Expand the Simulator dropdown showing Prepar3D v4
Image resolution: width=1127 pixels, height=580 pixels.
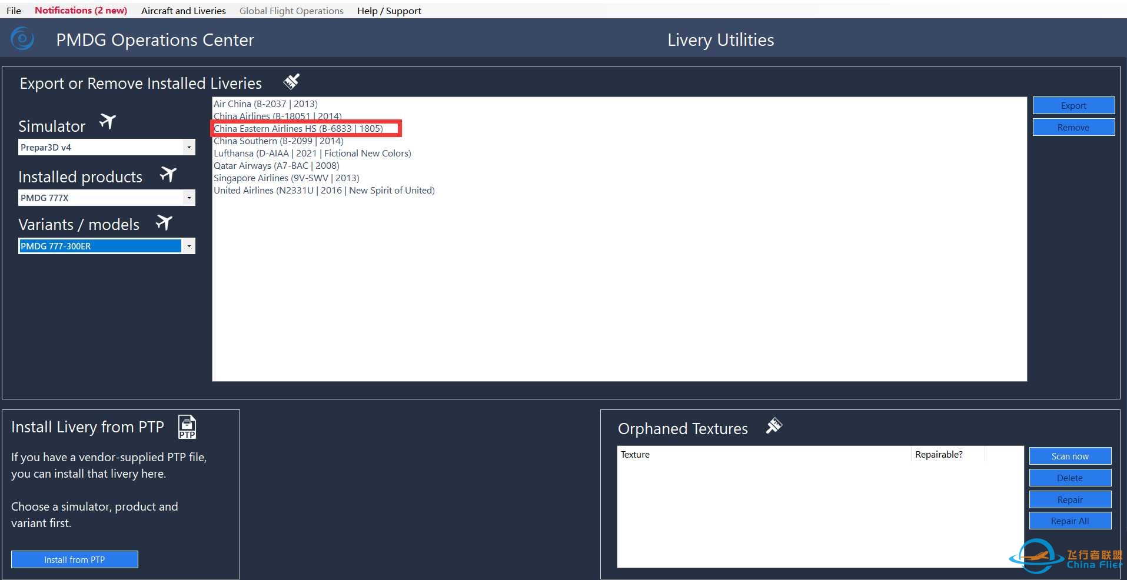click(188, 148)
